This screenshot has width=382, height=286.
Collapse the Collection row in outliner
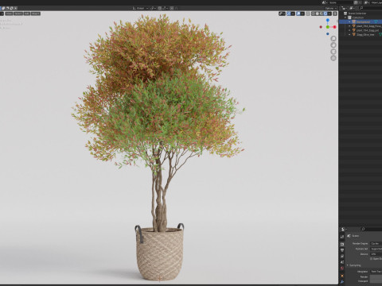coord(345,17)
